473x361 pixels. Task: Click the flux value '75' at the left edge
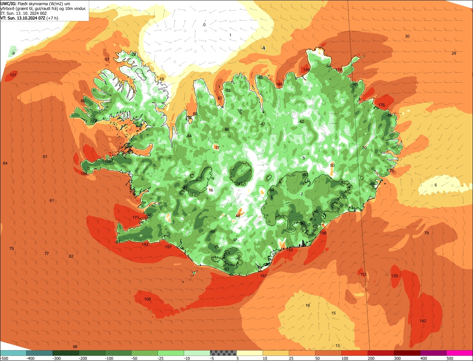point(11,249)
